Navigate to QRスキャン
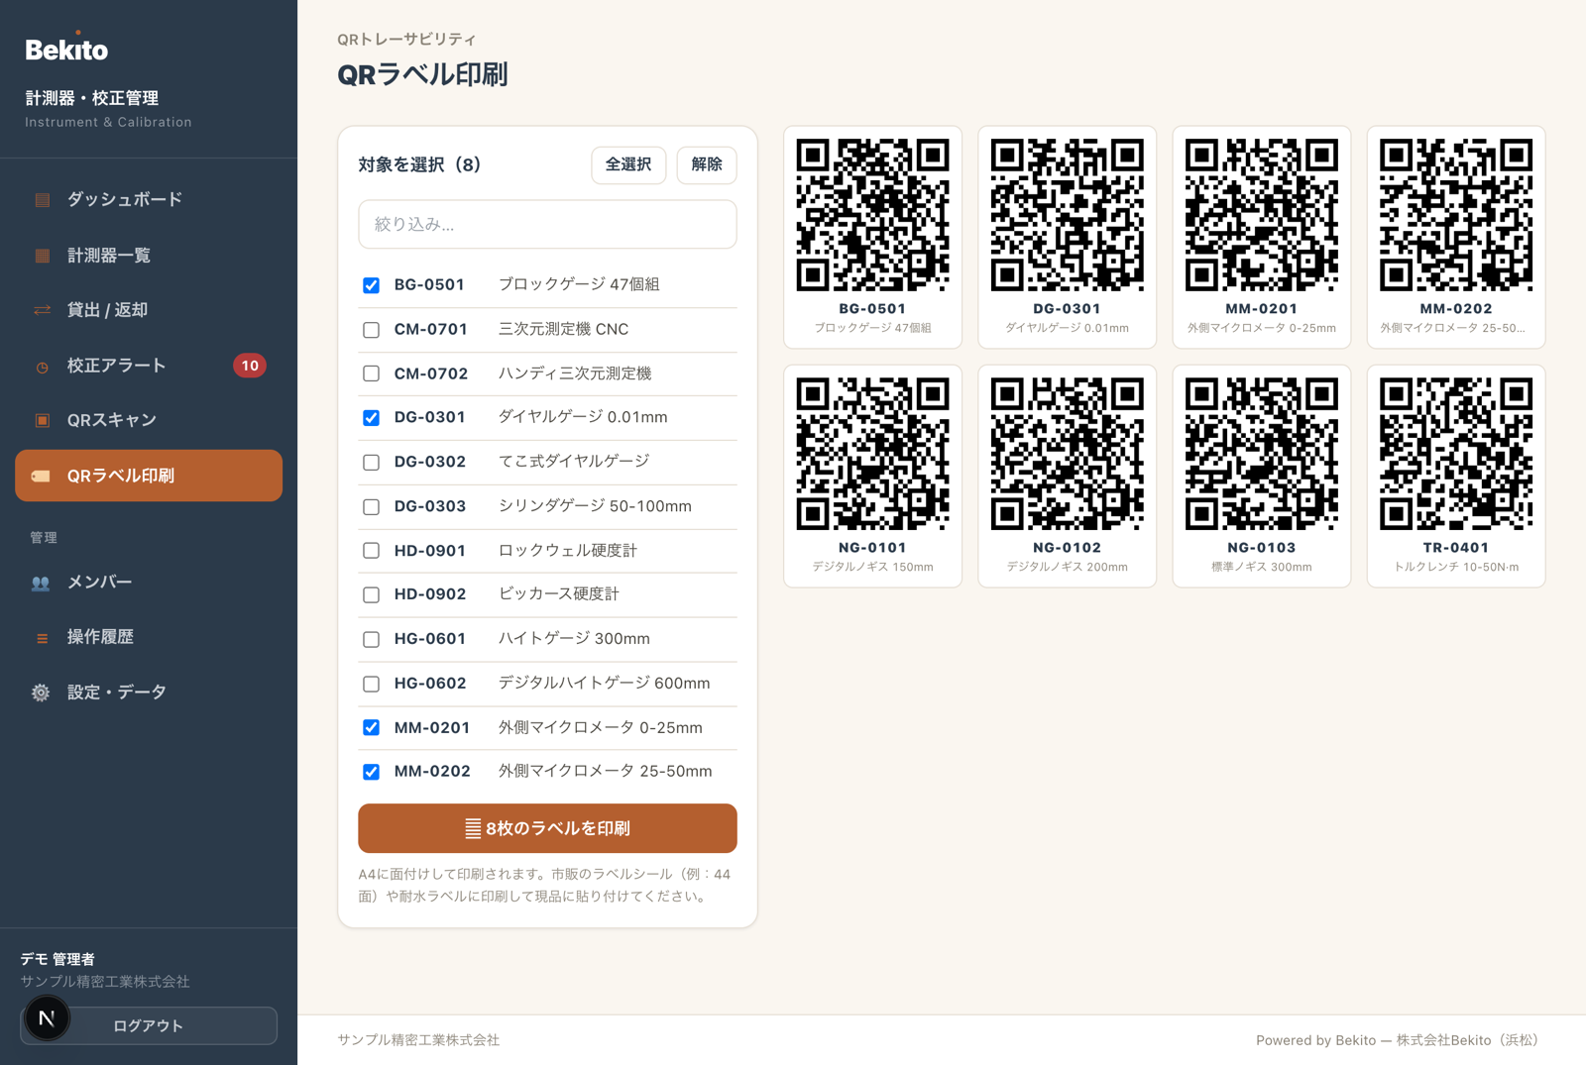 point(149,420)
